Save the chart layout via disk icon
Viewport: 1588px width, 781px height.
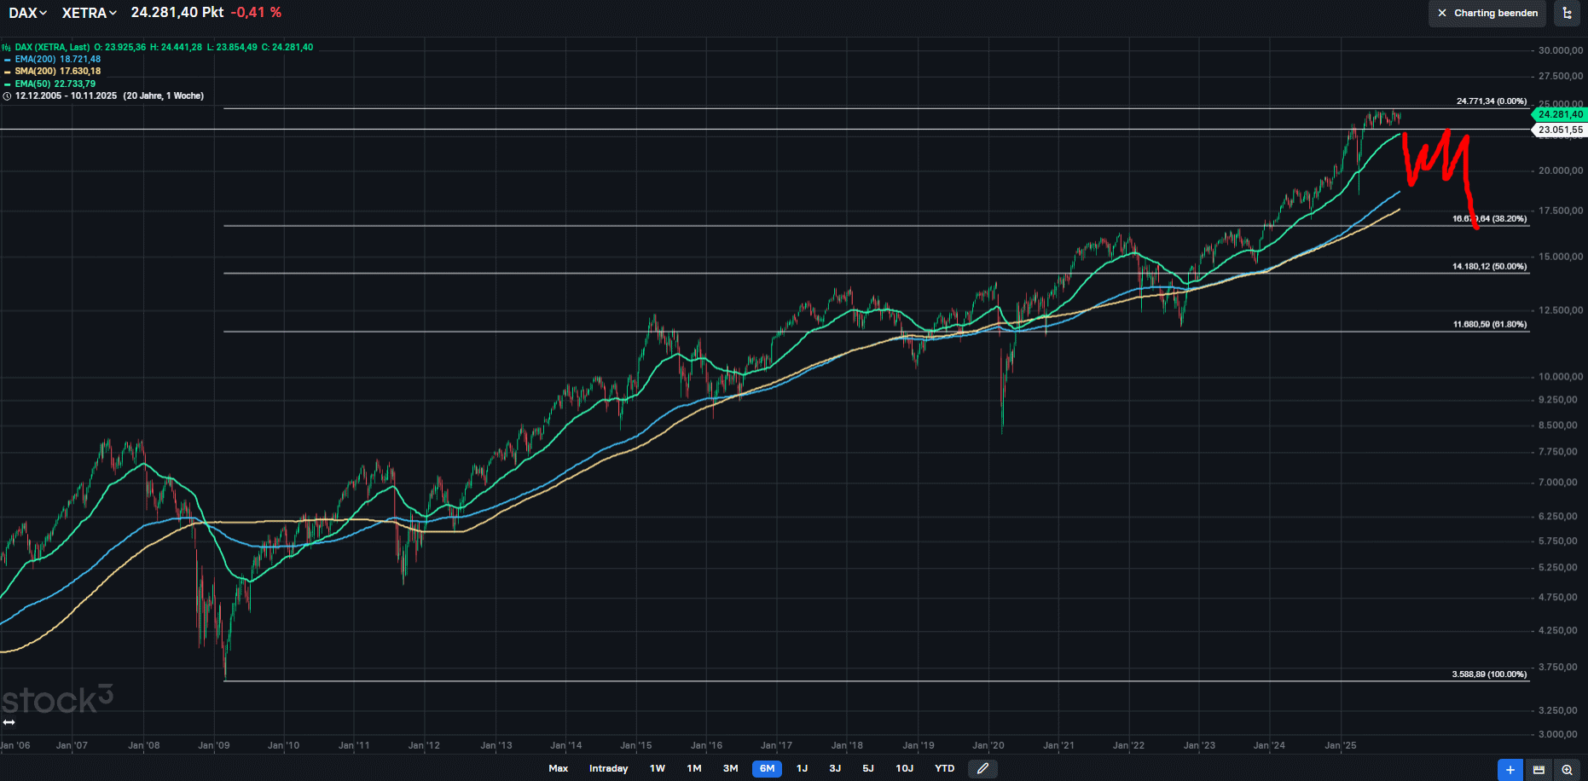[x=1539, y=769]
